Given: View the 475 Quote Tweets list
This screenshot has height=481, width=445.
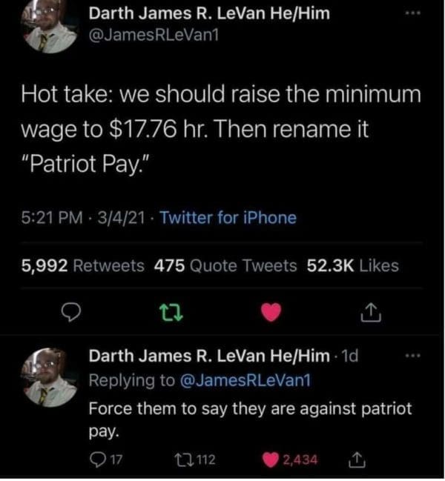Looking at the screenshot, I should [x=225, y=265].
